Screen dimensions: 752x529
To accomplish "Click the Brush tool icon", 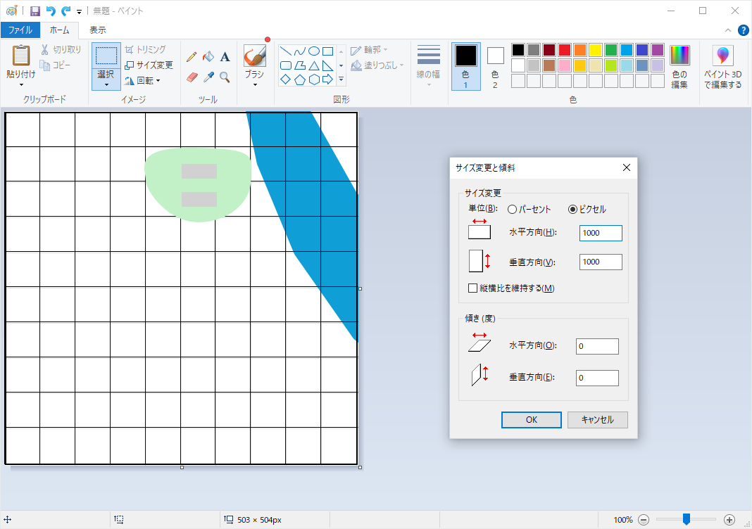I will pos(255,56).
